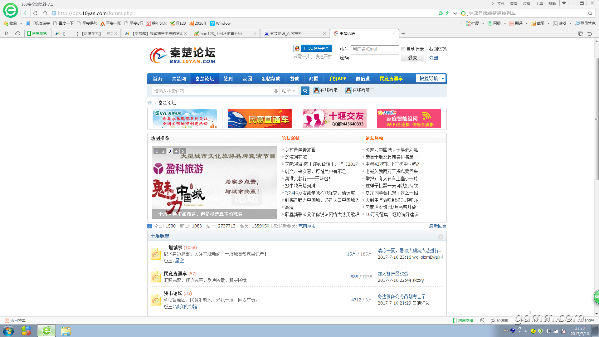Open the 快捷导航 quick navigation dropdown
The height and width of the screenshot is (337, 599).
click(x=431, y=78)
